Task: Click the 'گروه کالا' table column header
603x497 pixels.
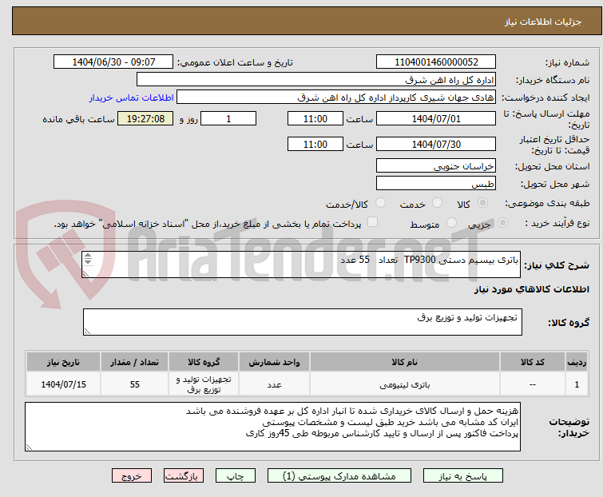Action: [204, 362]
